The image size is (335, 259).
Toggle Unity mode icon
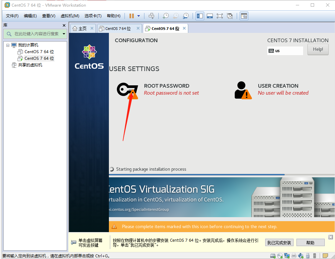point(229,16)
